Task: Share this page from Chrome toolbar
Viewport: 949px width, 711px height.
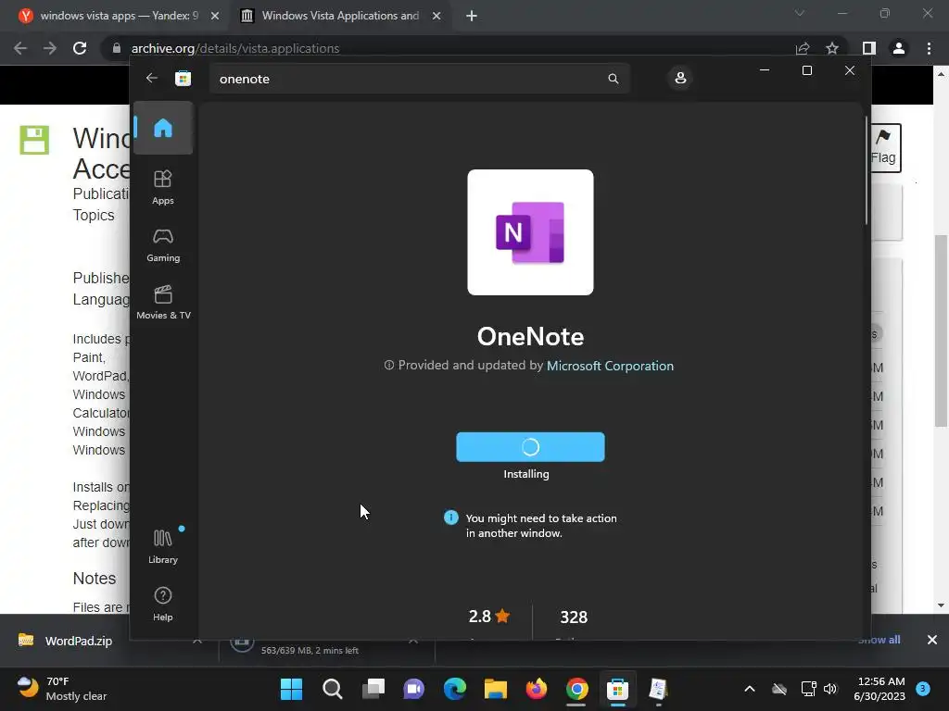Action: pyautogui.click(x=803, y=48)
